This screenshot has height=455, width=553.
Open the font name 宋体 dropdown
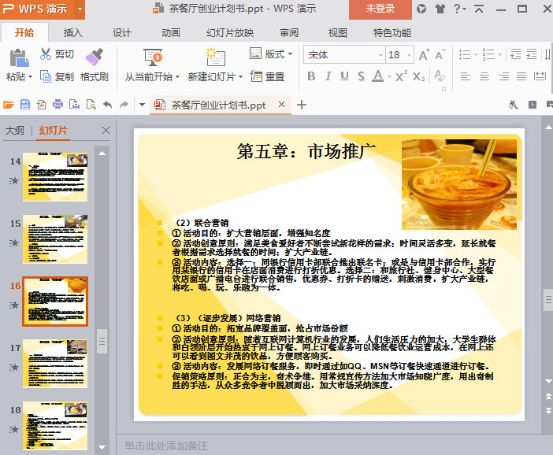tap(380, 55)
